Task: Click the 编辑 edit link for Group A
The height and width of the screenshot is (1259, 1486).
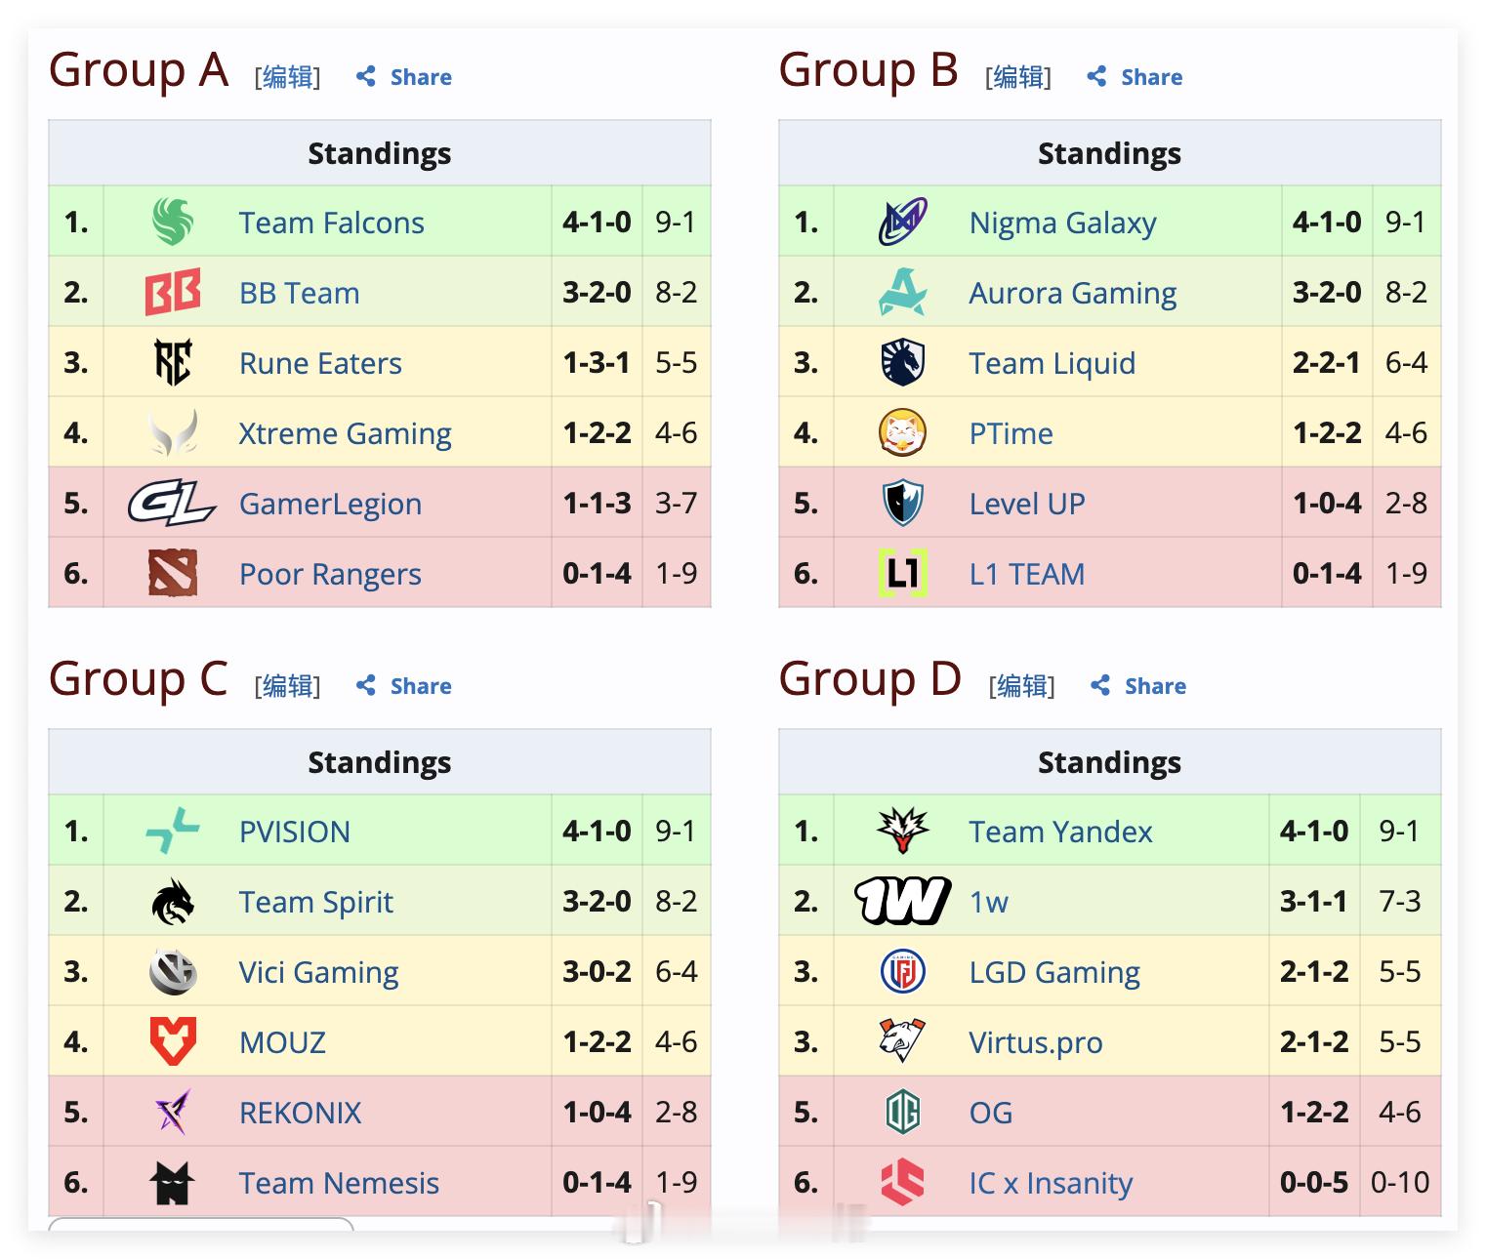Action: [x=288, y=77]
